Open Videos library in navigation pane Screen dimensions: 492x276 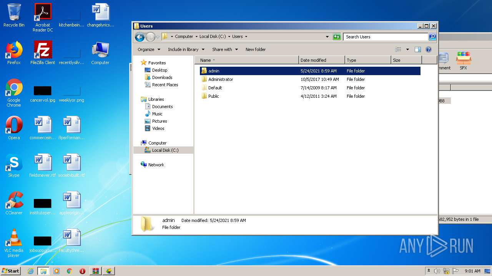coord(155,128)
